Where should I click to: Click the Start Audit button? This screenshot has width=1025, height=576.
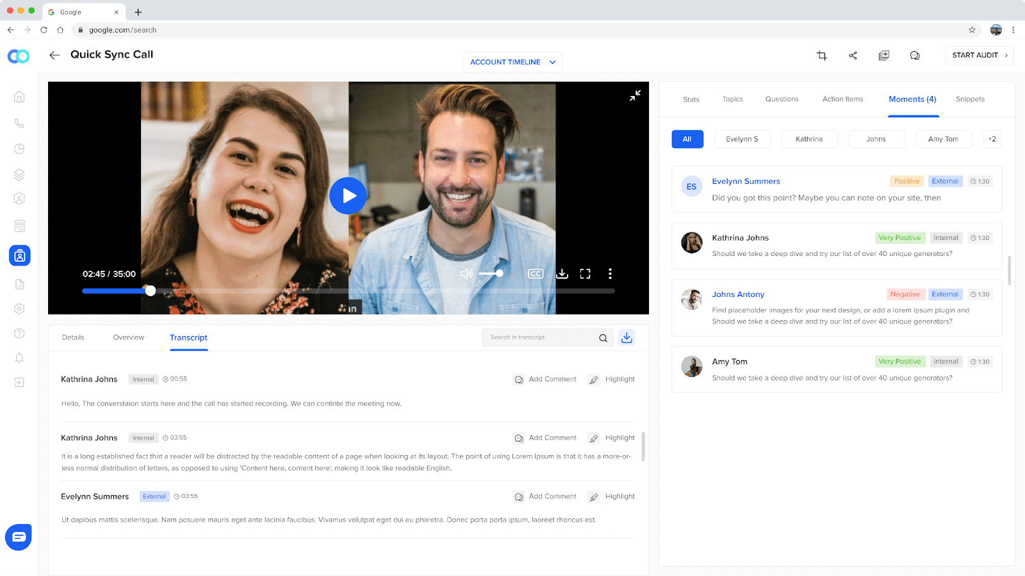(x=979, y=56)
